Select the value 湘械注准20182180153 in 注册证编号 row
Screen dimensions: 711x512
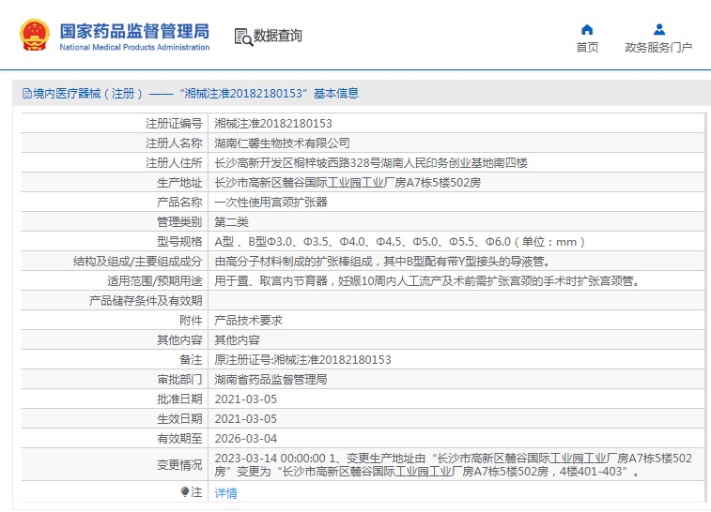pos(273,124)
